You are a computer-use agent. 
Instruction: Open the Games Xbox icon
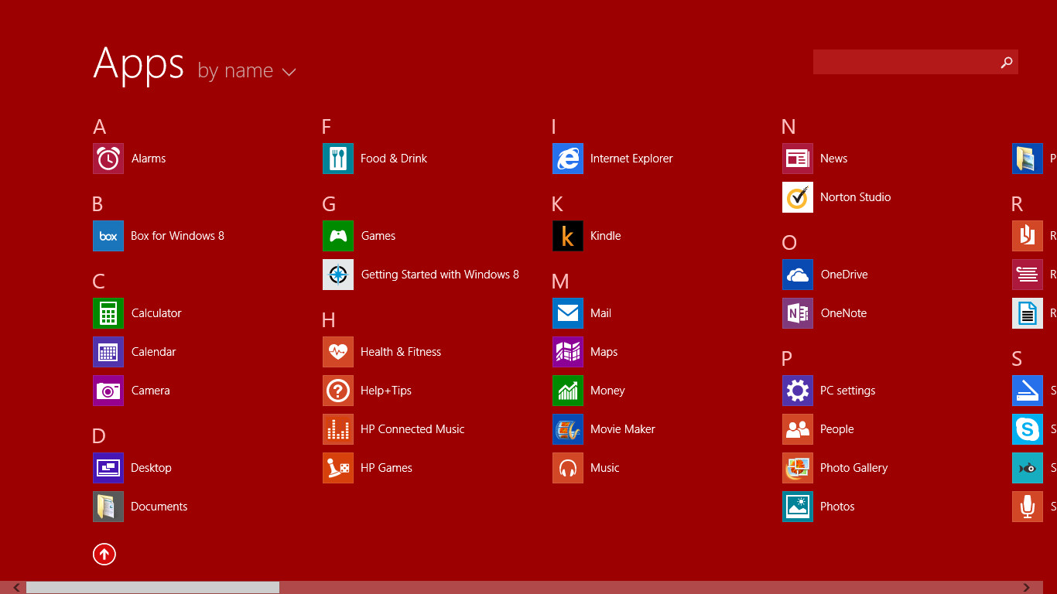coord(338,236)
